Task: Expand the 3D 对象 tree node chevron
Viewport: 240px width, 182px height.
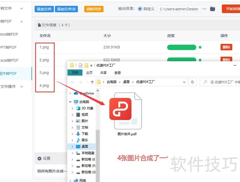Action: click(72, 108)
